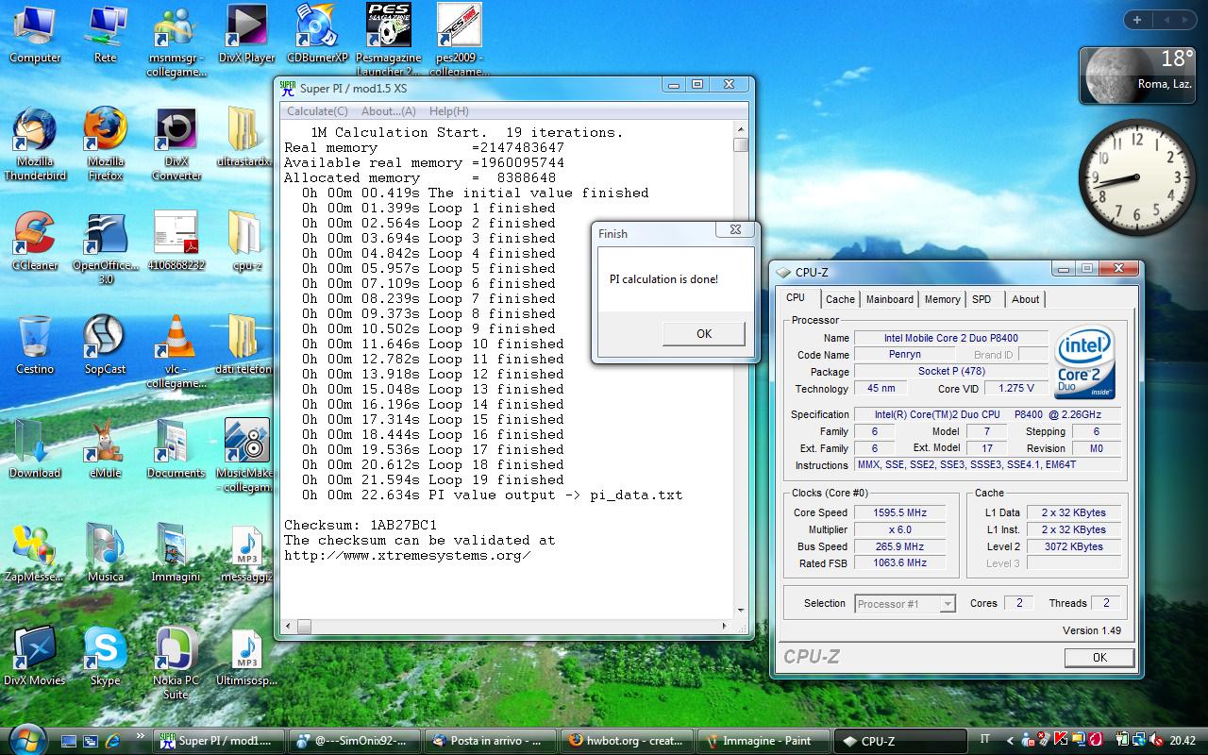
Task: Launch Mozilla Firefox from the desktop
Action: coord(106,143)
